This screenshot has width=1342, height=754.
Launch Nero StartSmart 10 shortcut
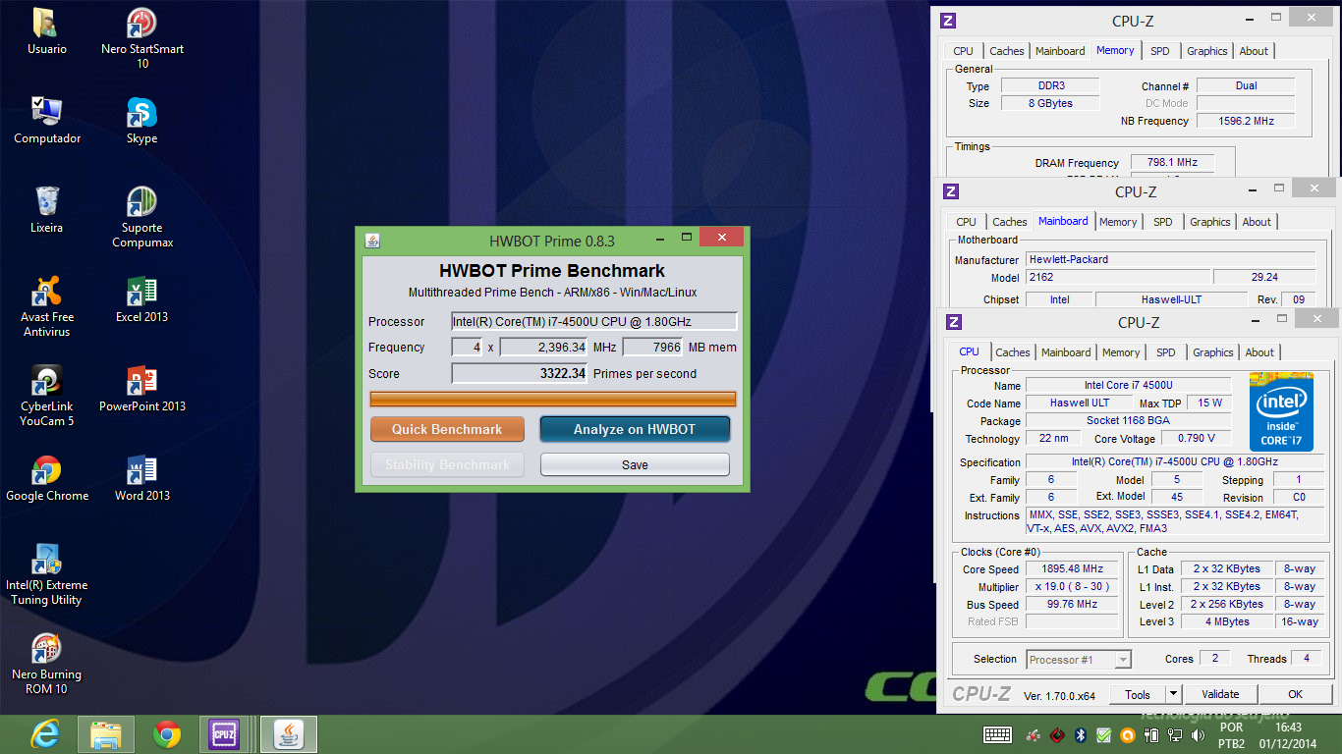tap(142, 38)
